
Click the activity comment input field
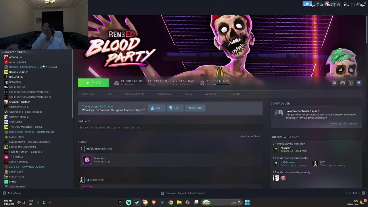point(170,127)
